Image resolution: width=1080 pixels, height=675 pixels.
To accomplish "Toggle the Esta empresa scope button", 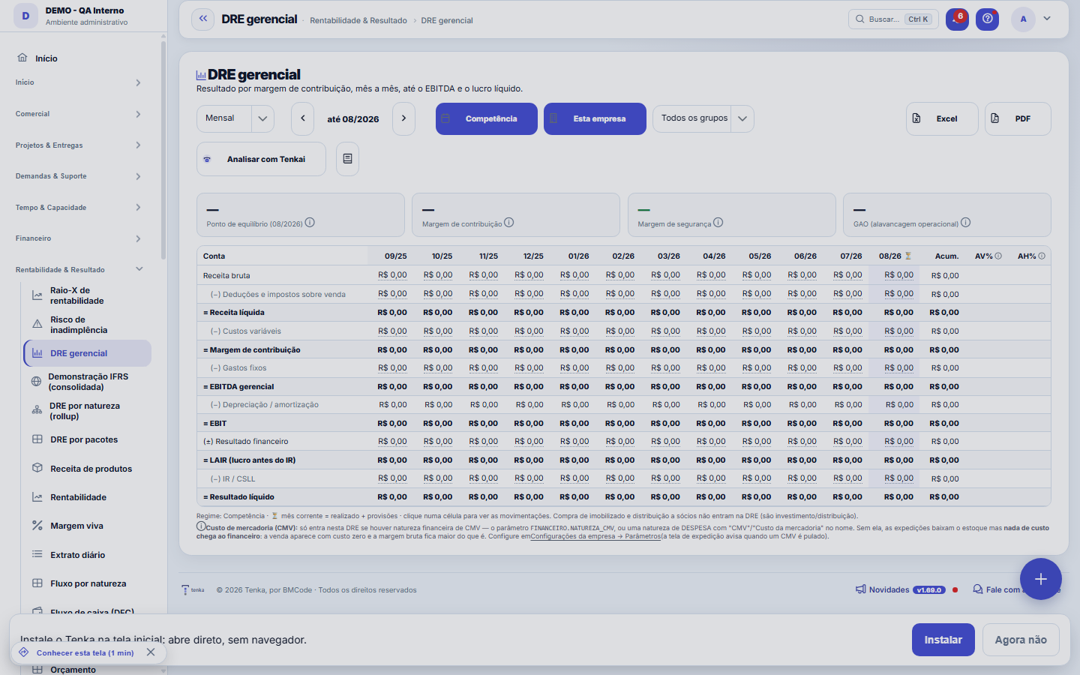I will click(595, 118).
